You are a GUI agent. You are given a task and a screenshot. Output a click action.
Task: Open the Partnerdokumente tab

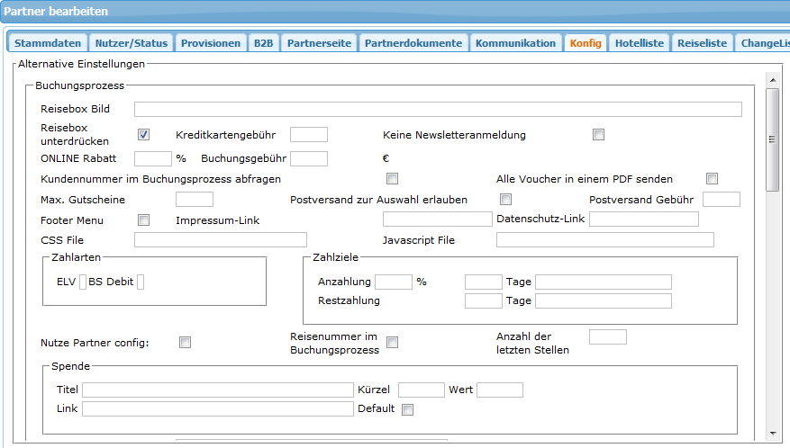point(413,43)
